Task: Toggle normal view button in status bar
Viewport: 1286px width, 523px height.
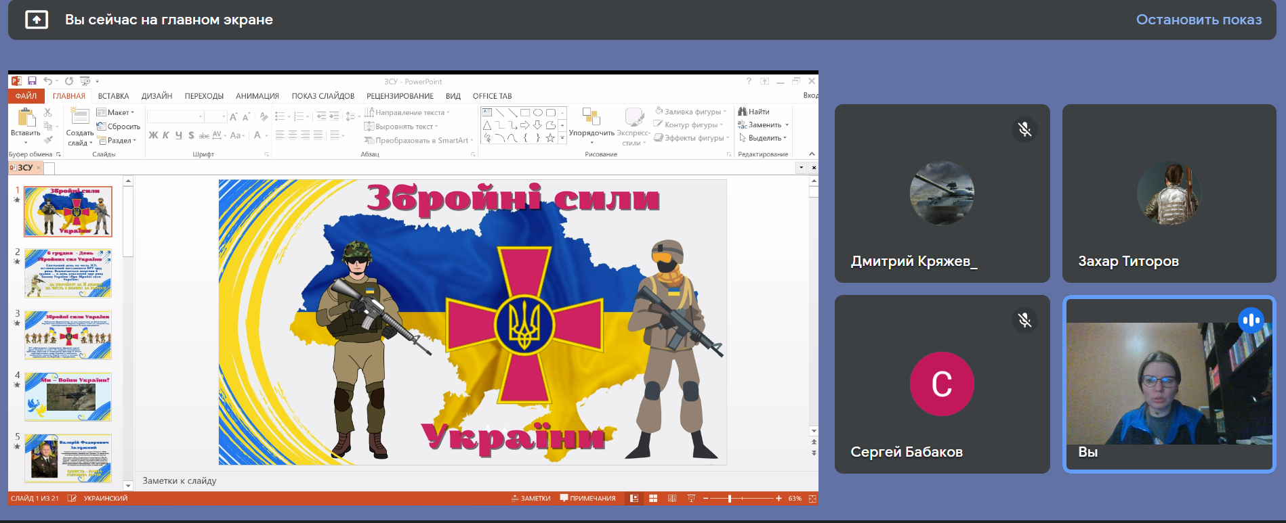Action: 634,499
